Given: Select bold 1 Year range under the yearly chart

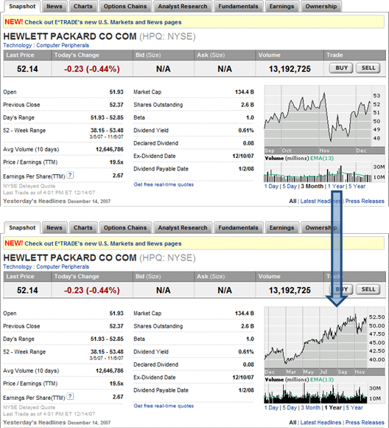Looking at the screenshot, I should coord(333,407).
